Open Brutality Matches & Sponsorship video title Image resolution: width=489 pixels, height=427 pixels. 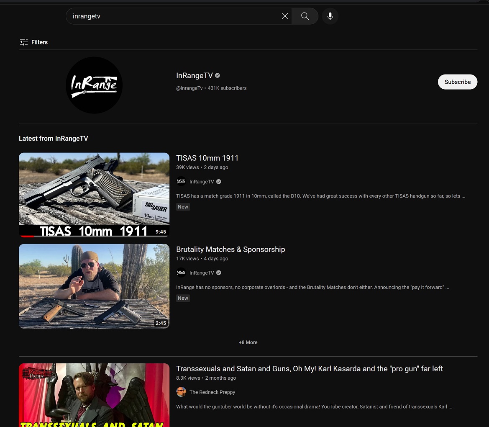coord(230,250)
